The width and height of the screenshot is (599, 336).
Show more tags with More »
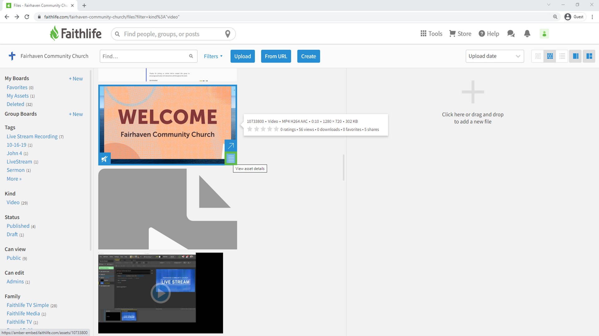point(14,179)
